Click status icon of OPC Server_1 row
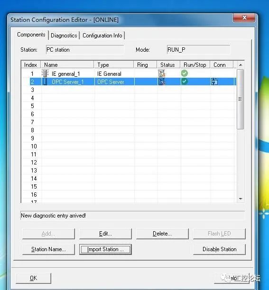Image resolution: width=269 pixels, height=290 pixels. pos(162,82)
